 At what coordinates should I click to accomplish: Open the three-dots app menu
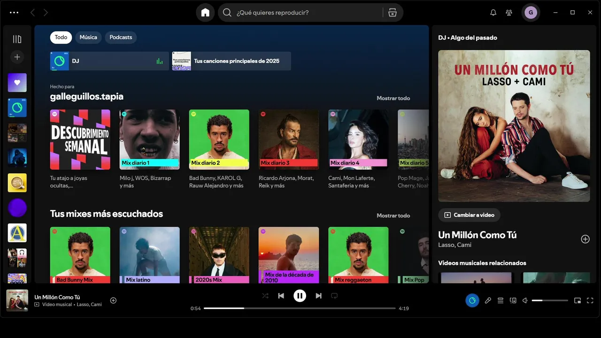point(14,13)
